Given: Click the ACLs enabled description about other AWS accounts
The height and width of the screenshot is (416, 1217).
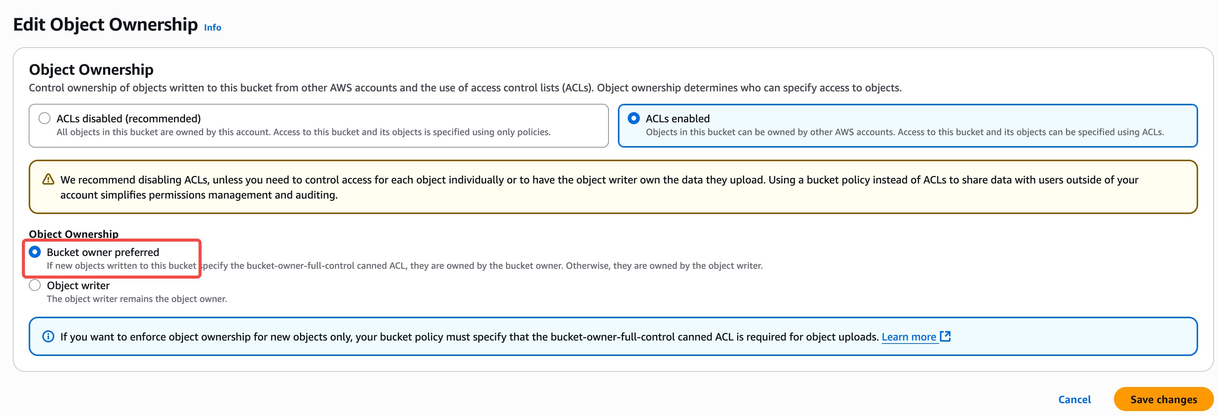Looking at the screenshot, I should click(x=905, y=132).
